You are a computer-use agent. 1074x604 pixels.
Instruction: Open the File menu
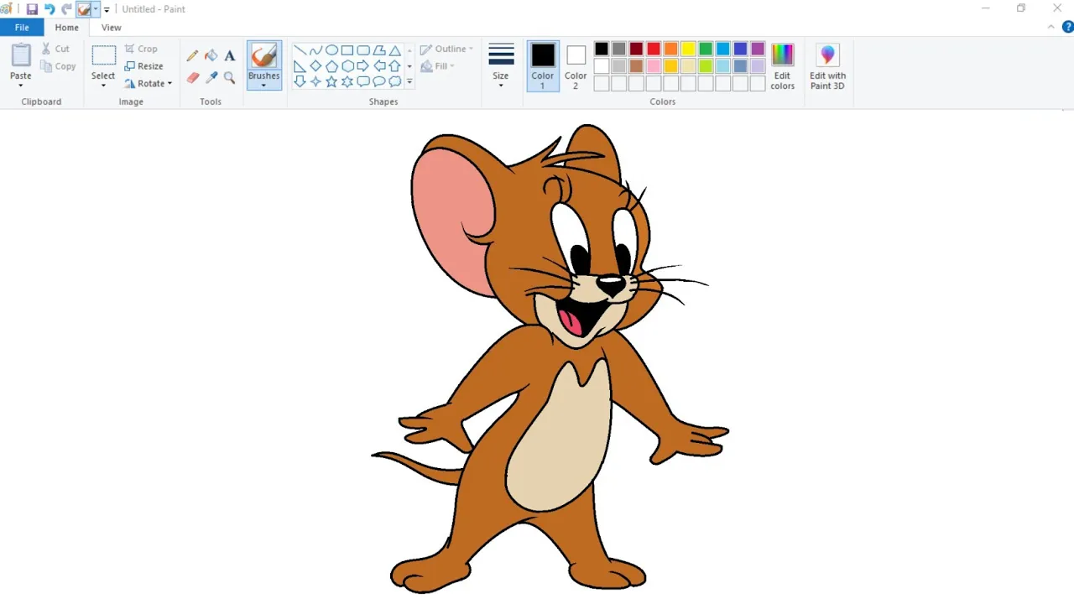[x=22, y=28]
